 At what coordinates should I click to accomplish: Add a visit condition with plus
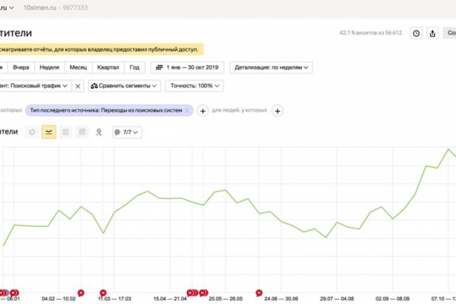click(x=203, y=111)
